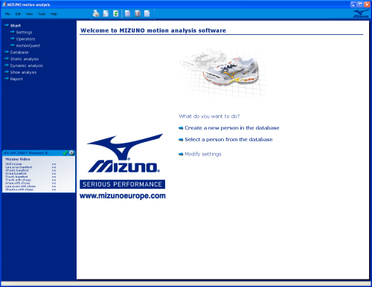
Task: Click the running shoe picture
Action: [223, 72]
